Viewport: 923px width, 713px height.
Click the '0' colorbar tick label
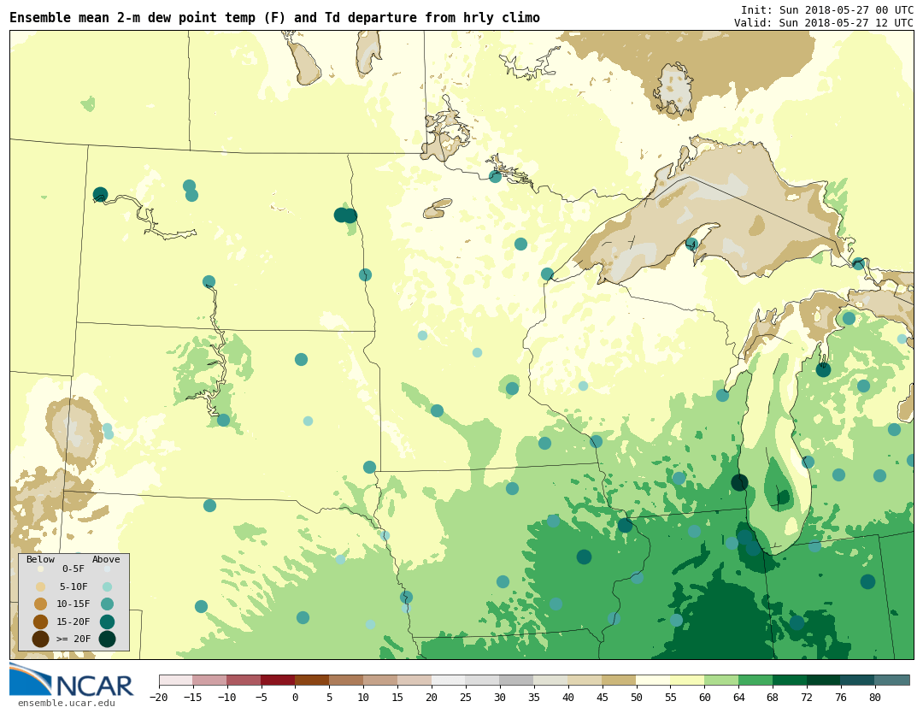point(296,697)
